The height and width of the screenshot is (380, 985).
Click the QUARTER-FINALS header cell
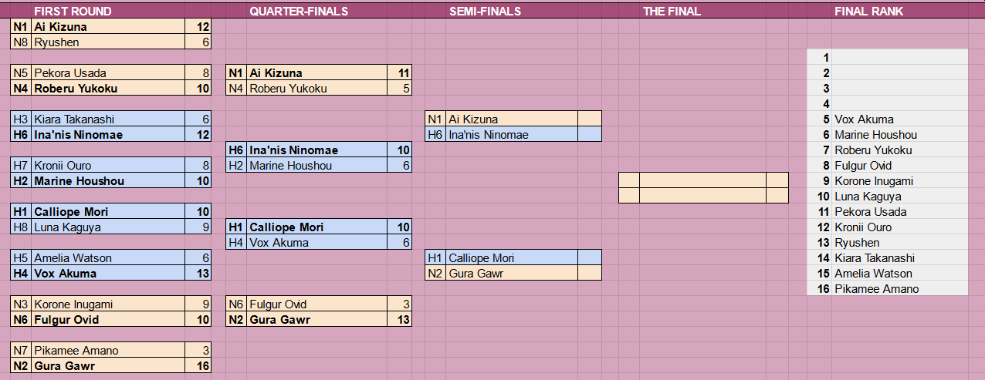point(298,11)
